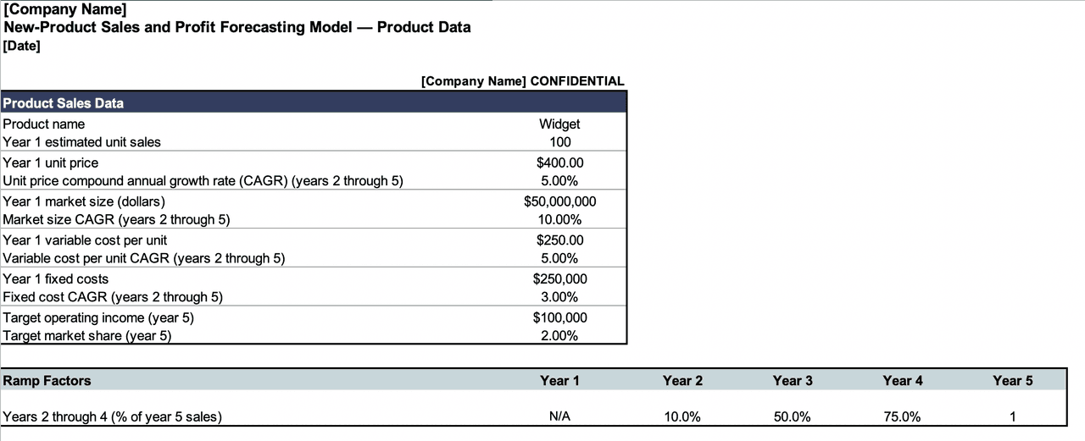Select the fixed cost CAGR 3.00% cell
Image resolution: width=1085 pixels, height=441 pixels.
pyautogui.click(x=559, y=297)
